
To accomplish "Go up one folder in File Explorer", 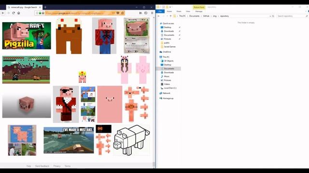I will [x=170, y=16].
